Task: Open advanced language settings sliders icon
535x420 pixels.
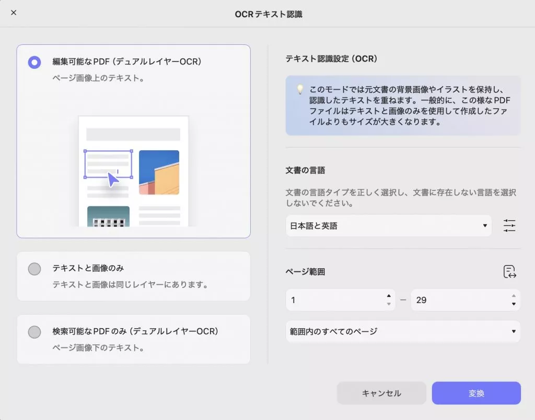Action: 509,225
